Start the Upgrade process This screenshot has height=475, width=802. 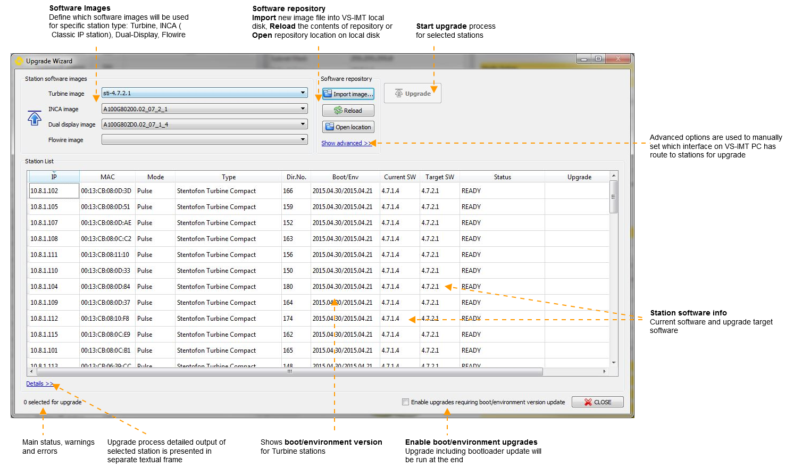point(413,94)
